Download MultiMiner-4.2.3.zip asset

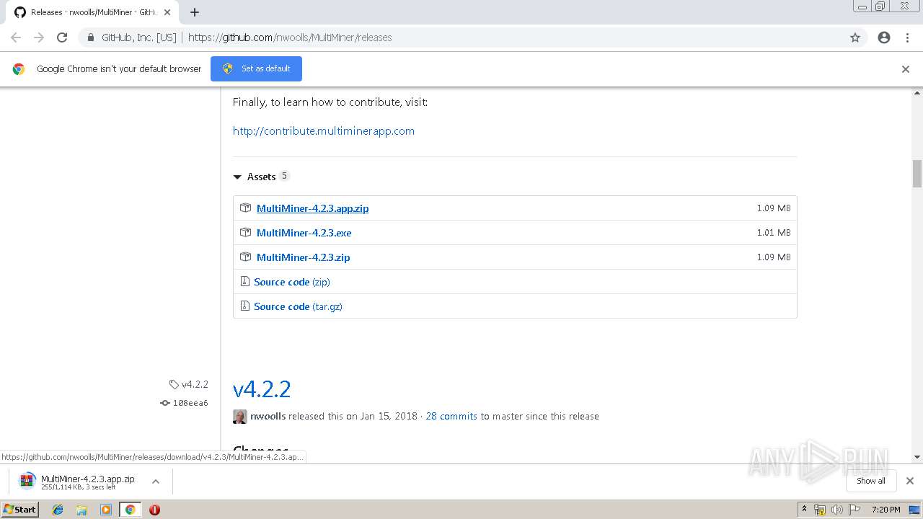(x=303, y=257)
